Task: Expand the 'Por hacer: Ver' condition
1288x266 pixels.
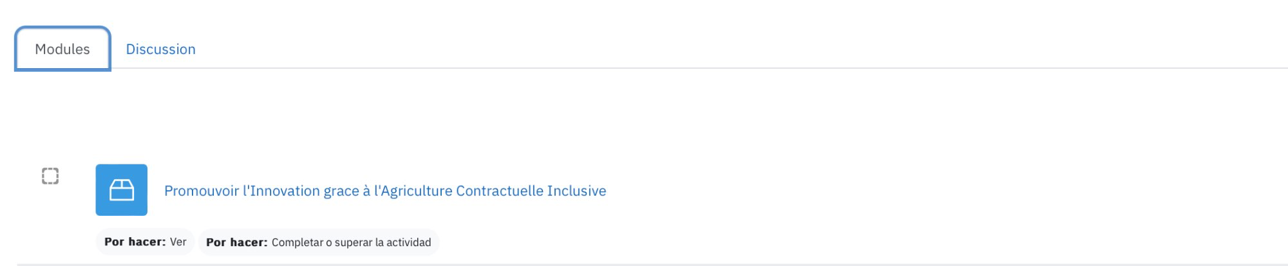Action: (145, 242)
